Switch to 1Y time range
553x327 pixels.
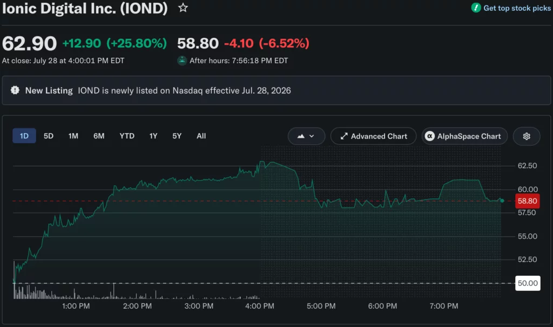153,136
